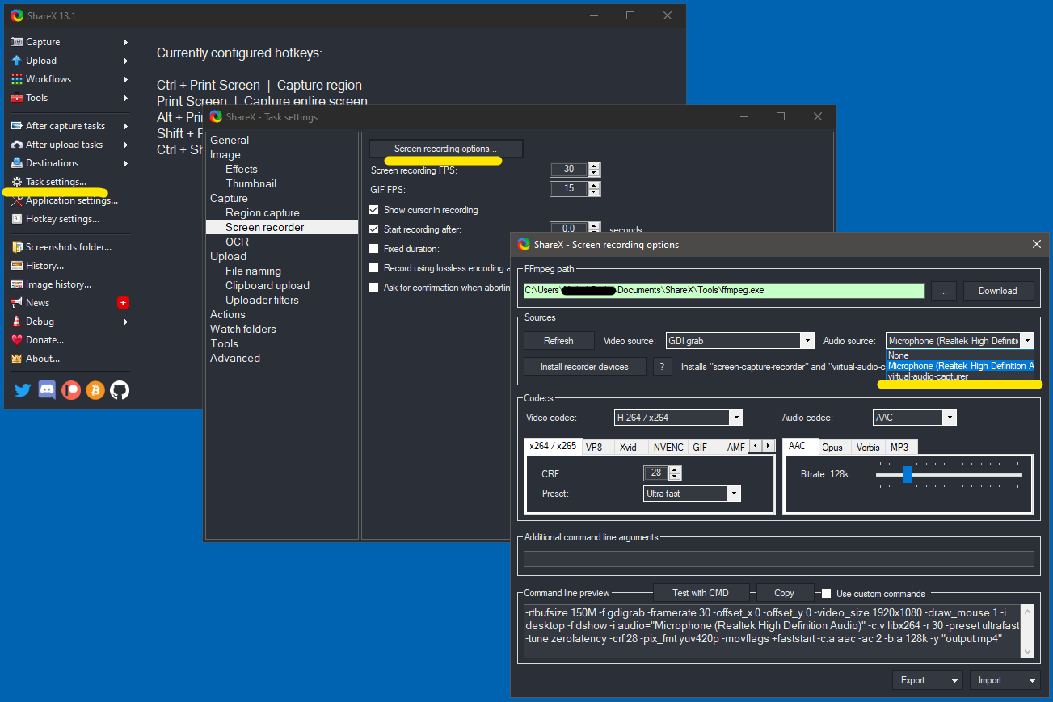1053x702 pixels.
Task: Click the GitHub icon at sidebar bottom
Action: click(x=118, y=390)
